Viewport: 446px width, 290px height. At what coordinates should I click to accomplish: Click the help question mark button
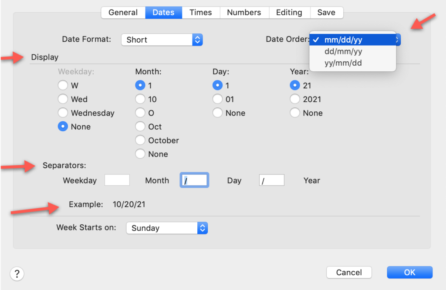(17, 274)
